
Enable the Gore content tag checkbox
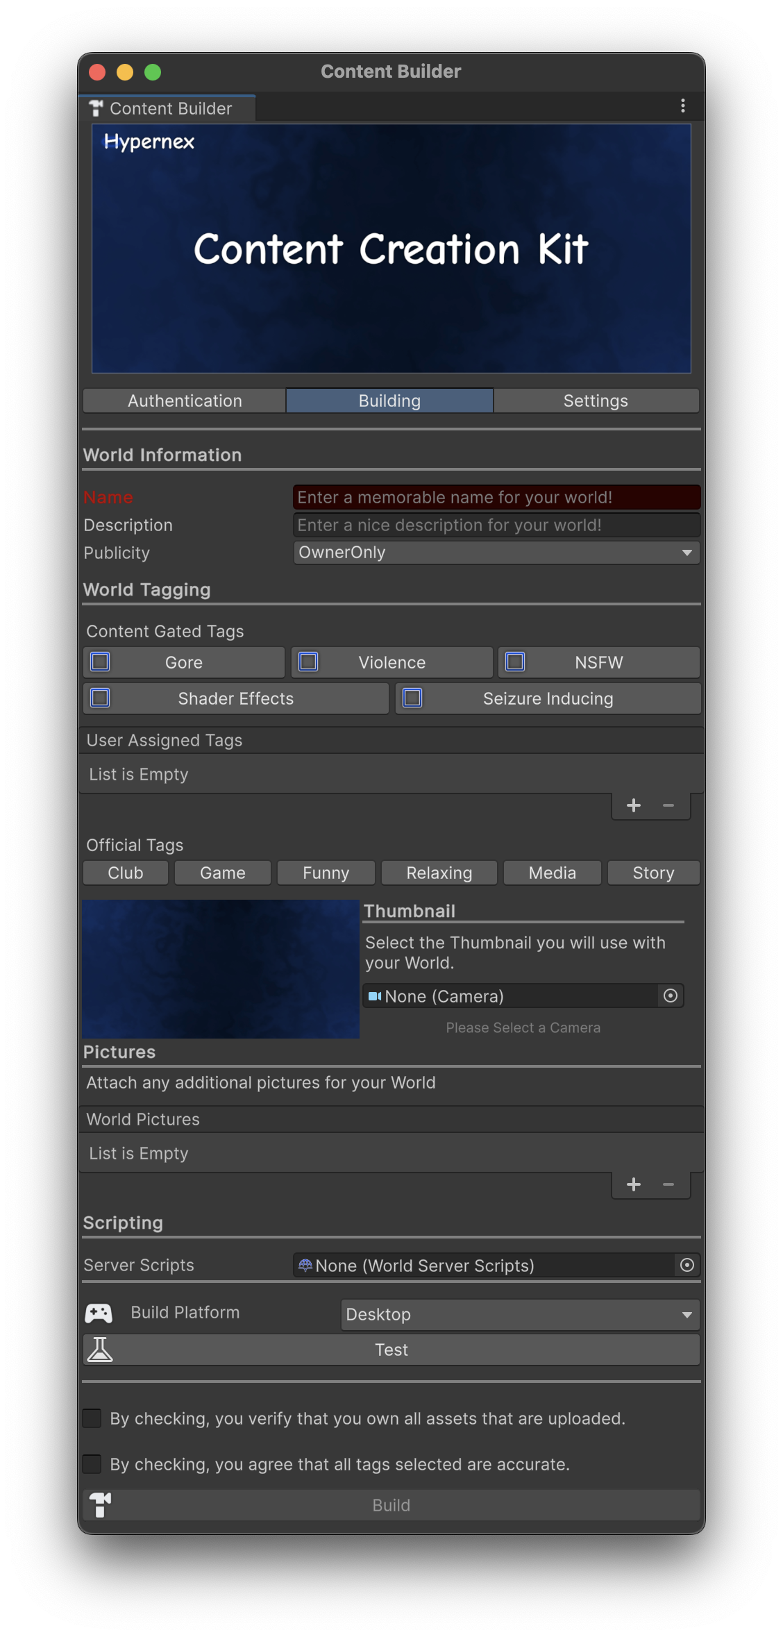pyautogui.click(x=101, y=662)
